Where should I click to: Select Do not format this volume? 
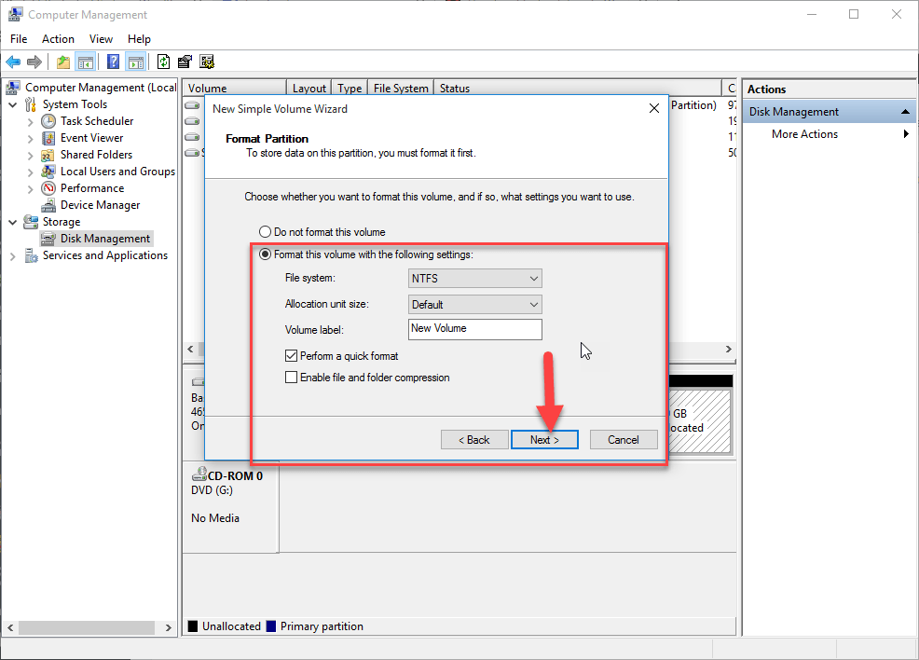click(x=266, y=232)
